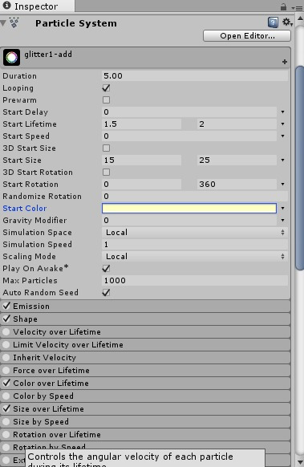Screen dimensions: 304x467
Task: Toggle Play On Awake checkbox
Action: (x=106, y=268)
